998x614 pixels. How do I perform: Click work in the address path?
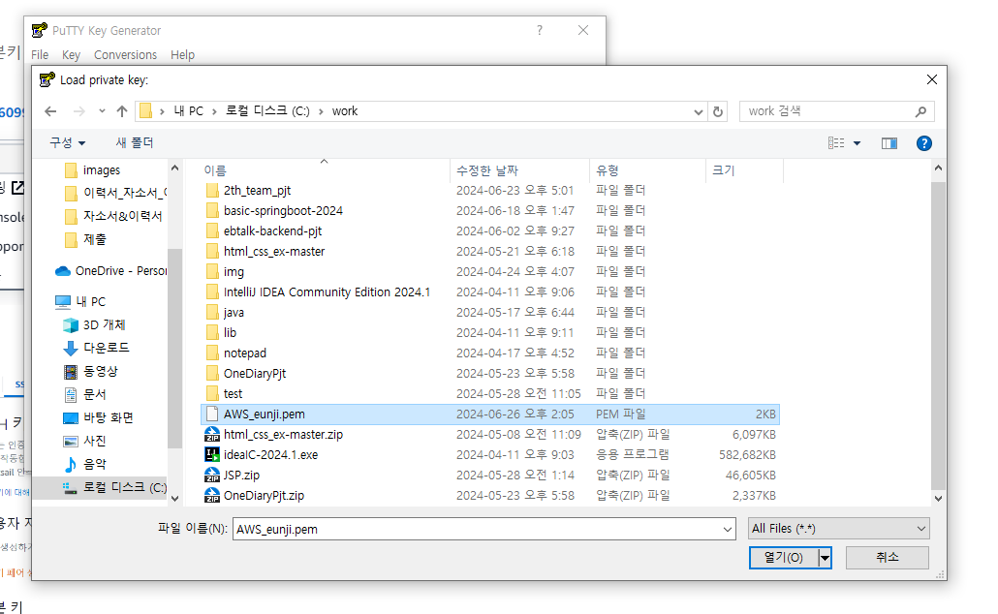point(345,111)
